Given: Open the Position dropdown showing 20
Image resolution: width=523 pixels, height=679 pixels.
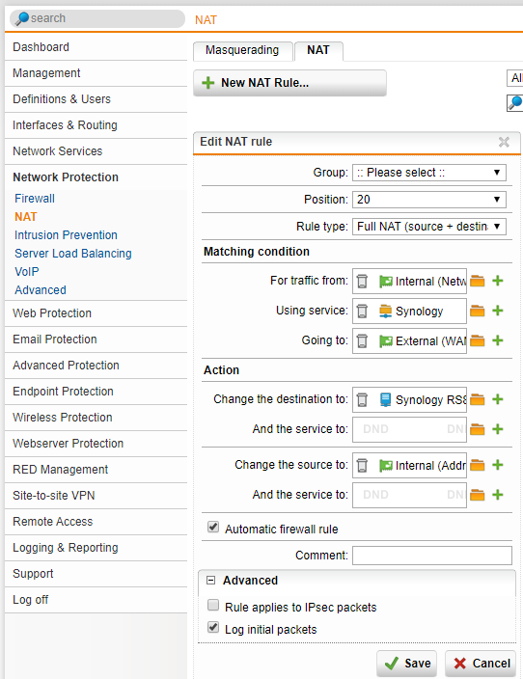Looking at the screenshot, I should coord(429,200).
